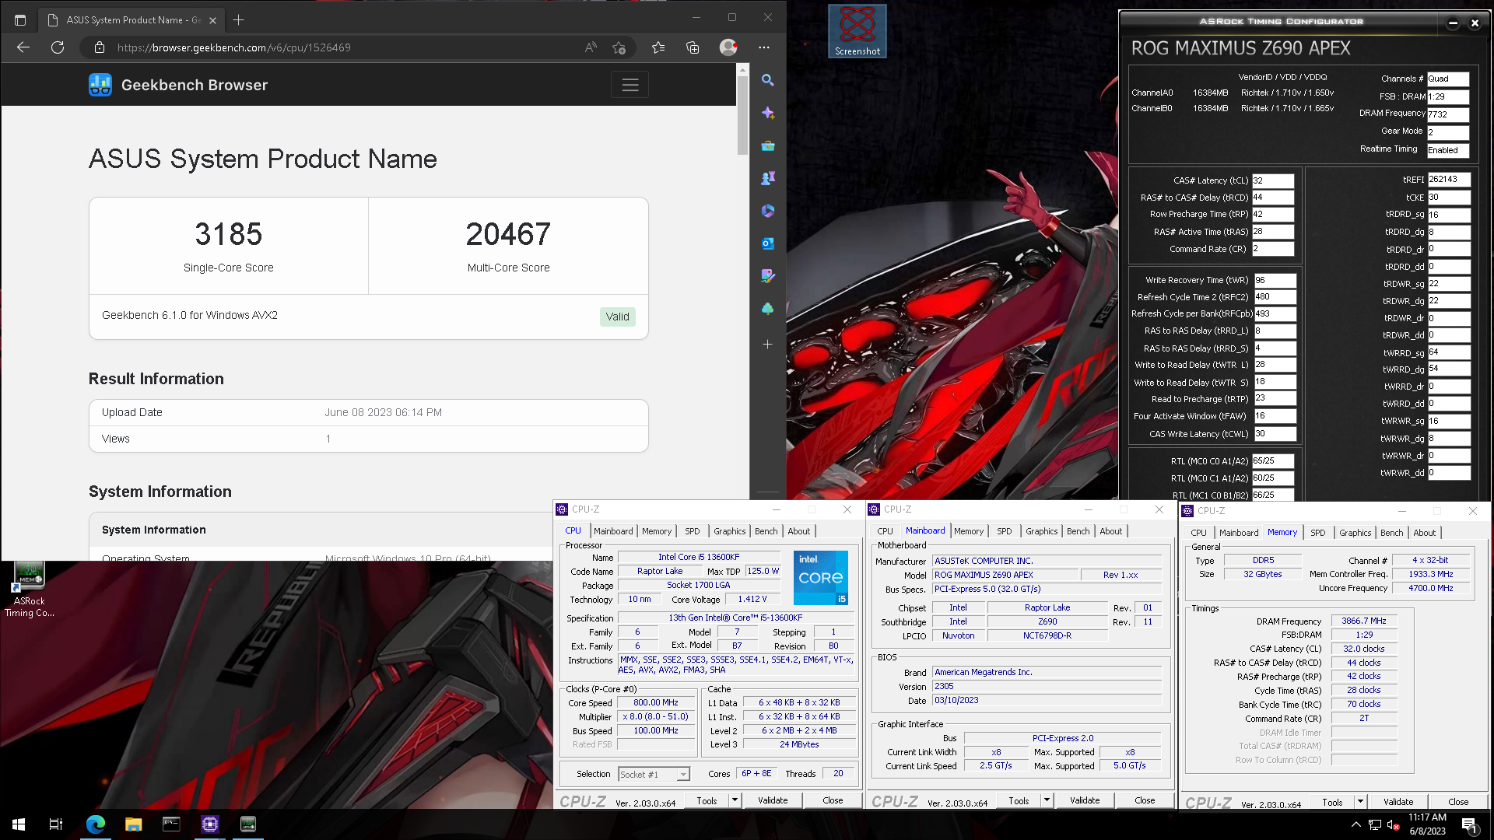The height and width of the screenshot is (840, 1494).
Task: Open Edge sidebar Microsoft 365 icon
Action: pos(768,211)
